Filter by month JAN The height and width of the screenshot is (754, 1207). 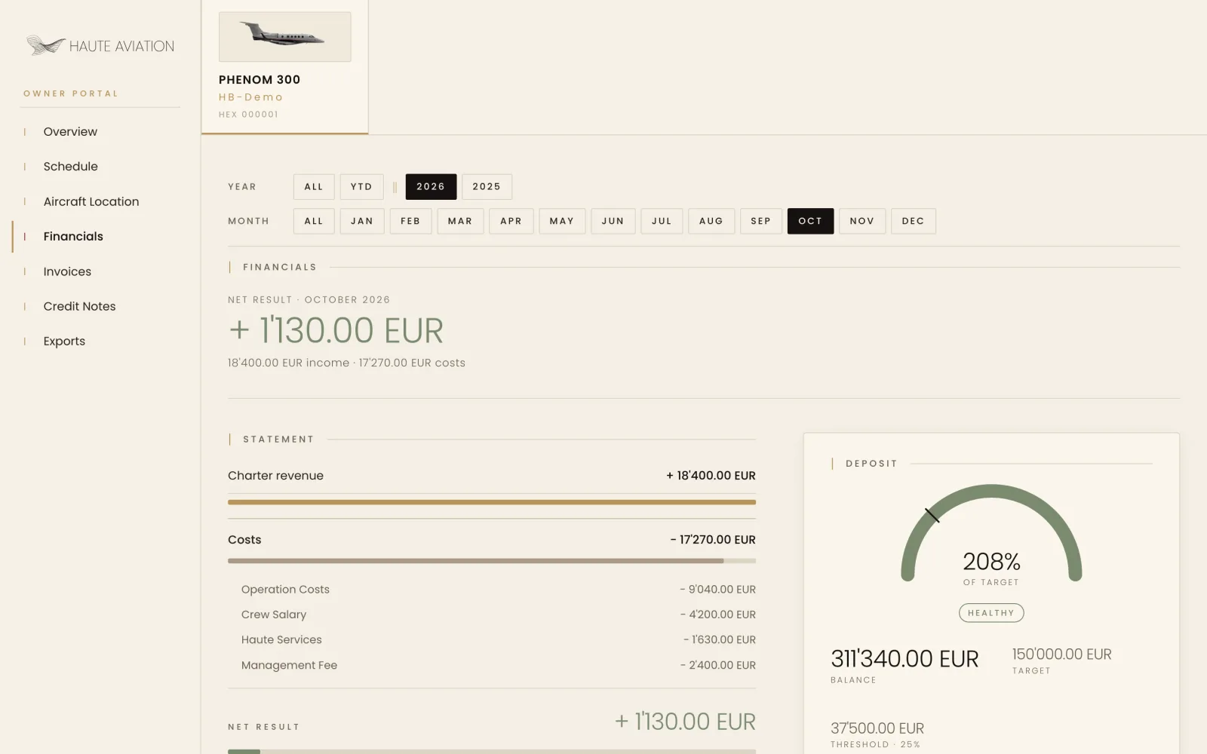pyautogui.click(x=362, y=221)
